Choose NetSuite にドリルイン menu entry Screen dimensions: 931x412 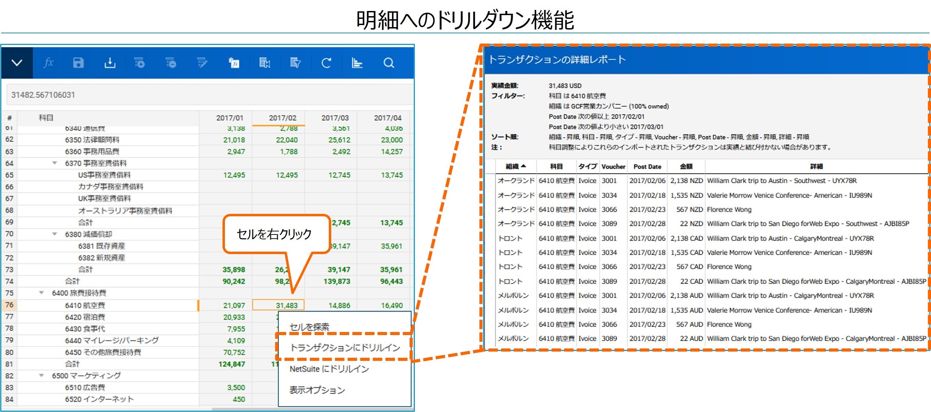(329, 369)
